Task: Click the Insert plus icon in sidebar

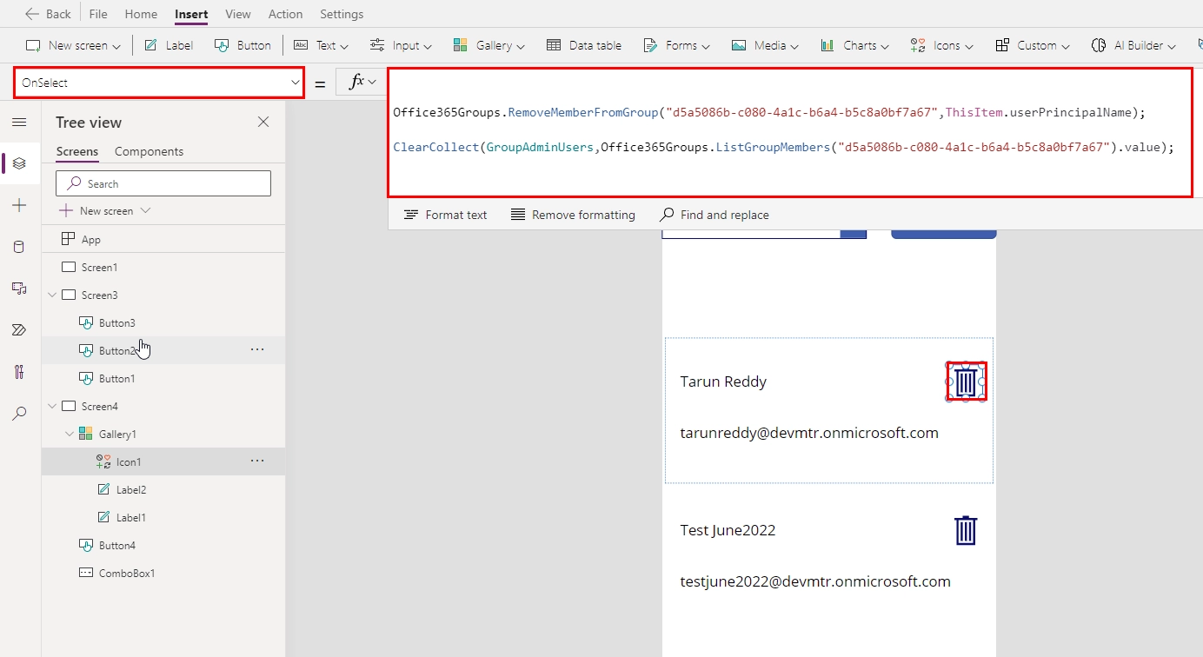Action: [19, 205]
